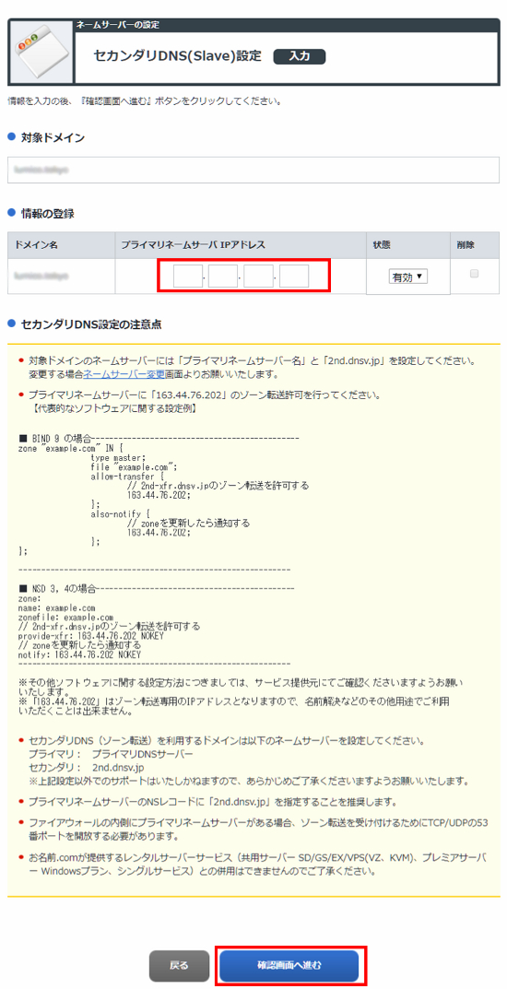The height and width of the screenshot is (989, 507).
Task: Click the ドメイン名 column header
Action: point(36,245)
